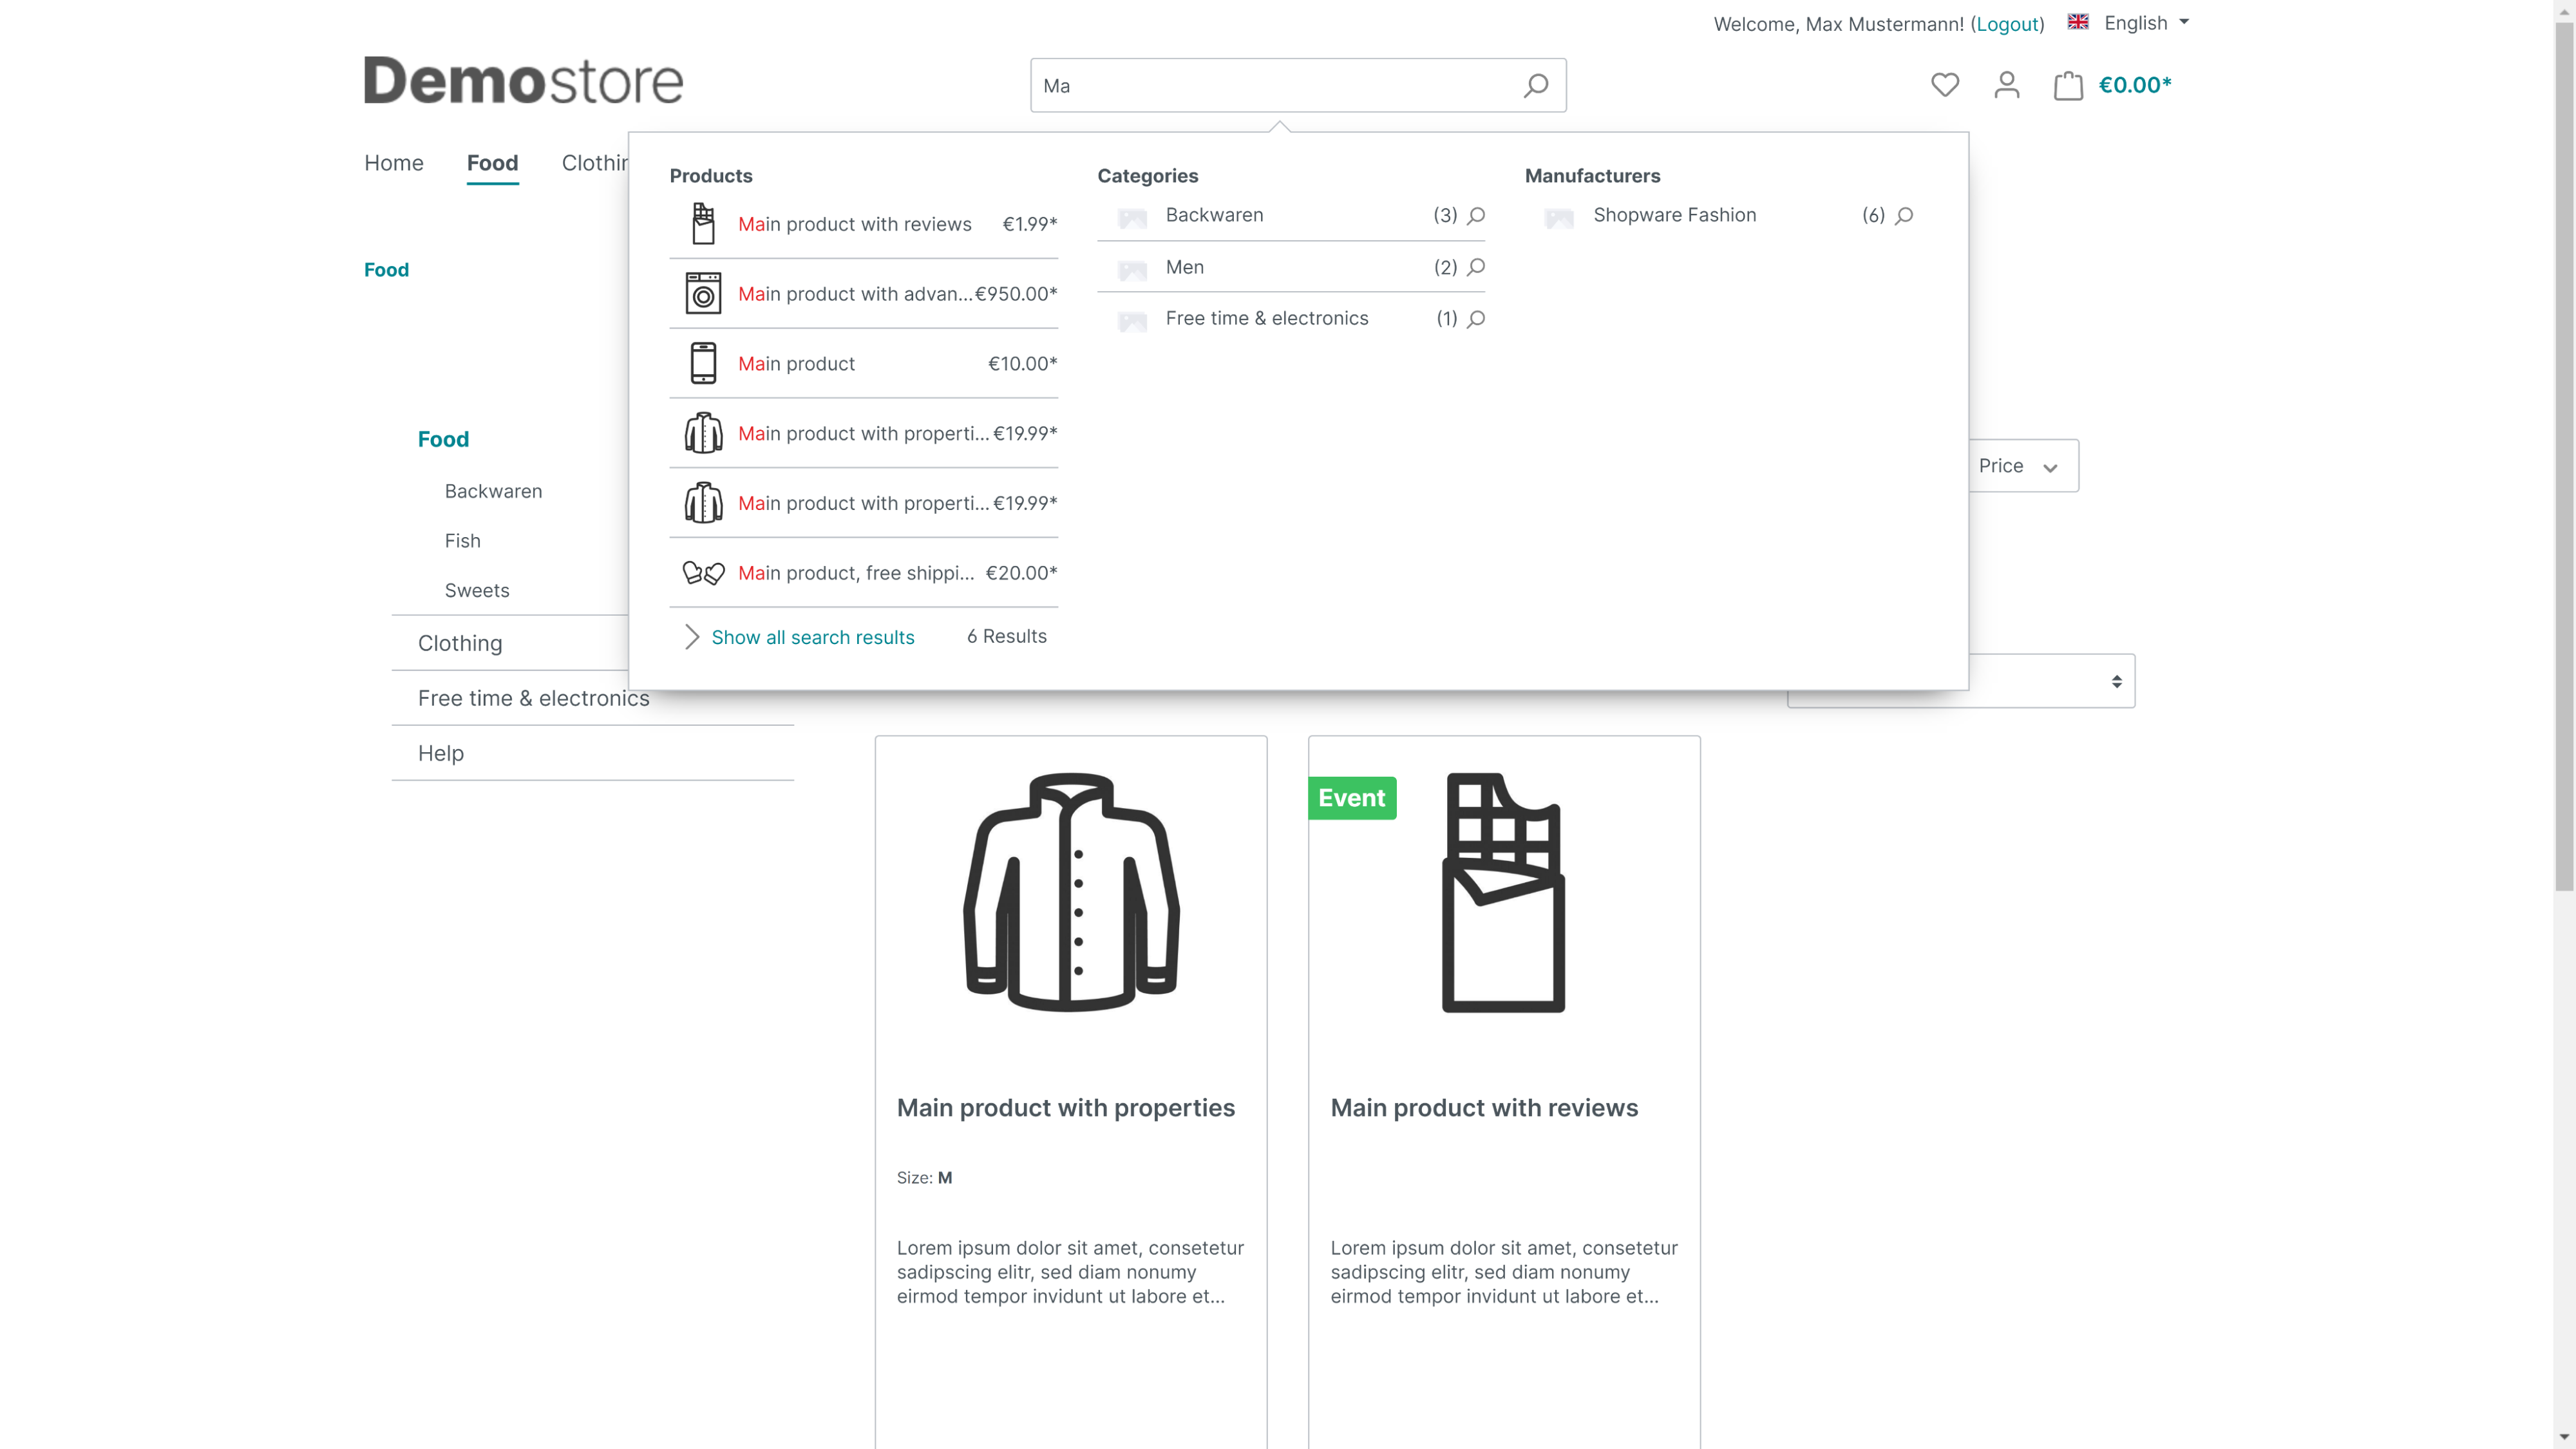Click the UK flag language icon

(2078, 22)
